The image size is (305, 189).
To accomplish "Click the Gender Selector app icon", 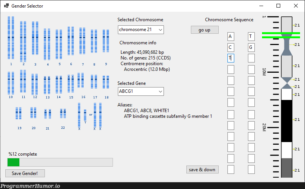I will (6, 6).
